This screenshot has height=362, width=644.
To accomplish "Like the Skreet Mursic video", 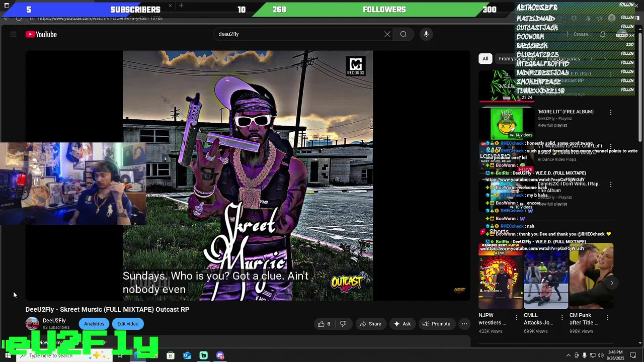I will (x=324, y=324).
